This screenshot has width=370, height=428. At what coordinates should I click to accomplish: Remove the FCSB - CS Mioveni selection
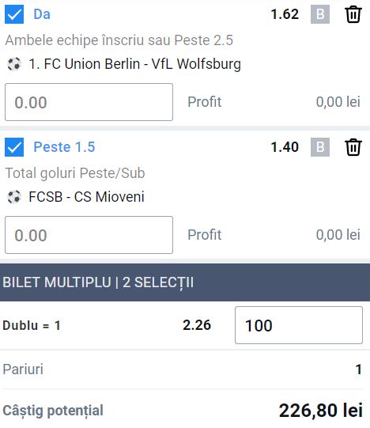tap(353, 147)
